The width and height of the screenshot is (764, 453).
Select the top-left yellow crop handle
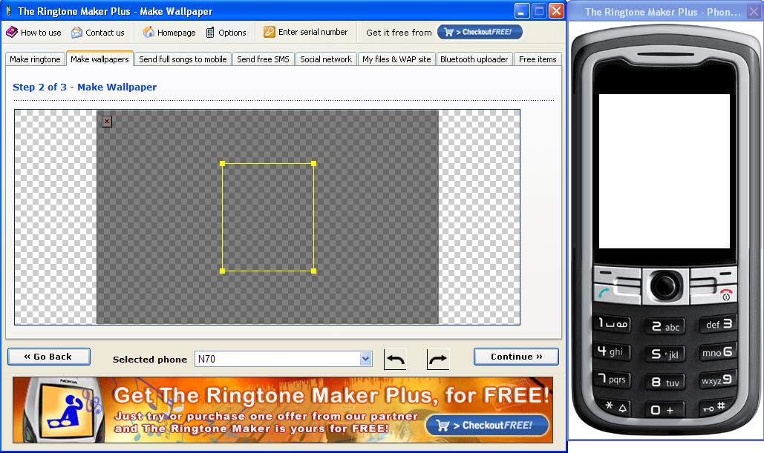click(x=223, y=164)
